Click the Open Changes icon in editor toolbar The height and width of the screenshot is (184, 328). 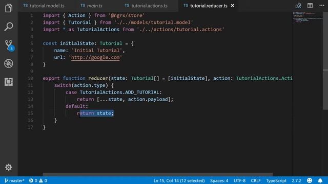coord(298,6)
